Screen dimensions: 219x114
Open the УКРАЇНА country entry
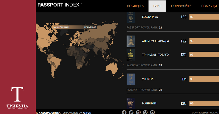pos(148,79)
